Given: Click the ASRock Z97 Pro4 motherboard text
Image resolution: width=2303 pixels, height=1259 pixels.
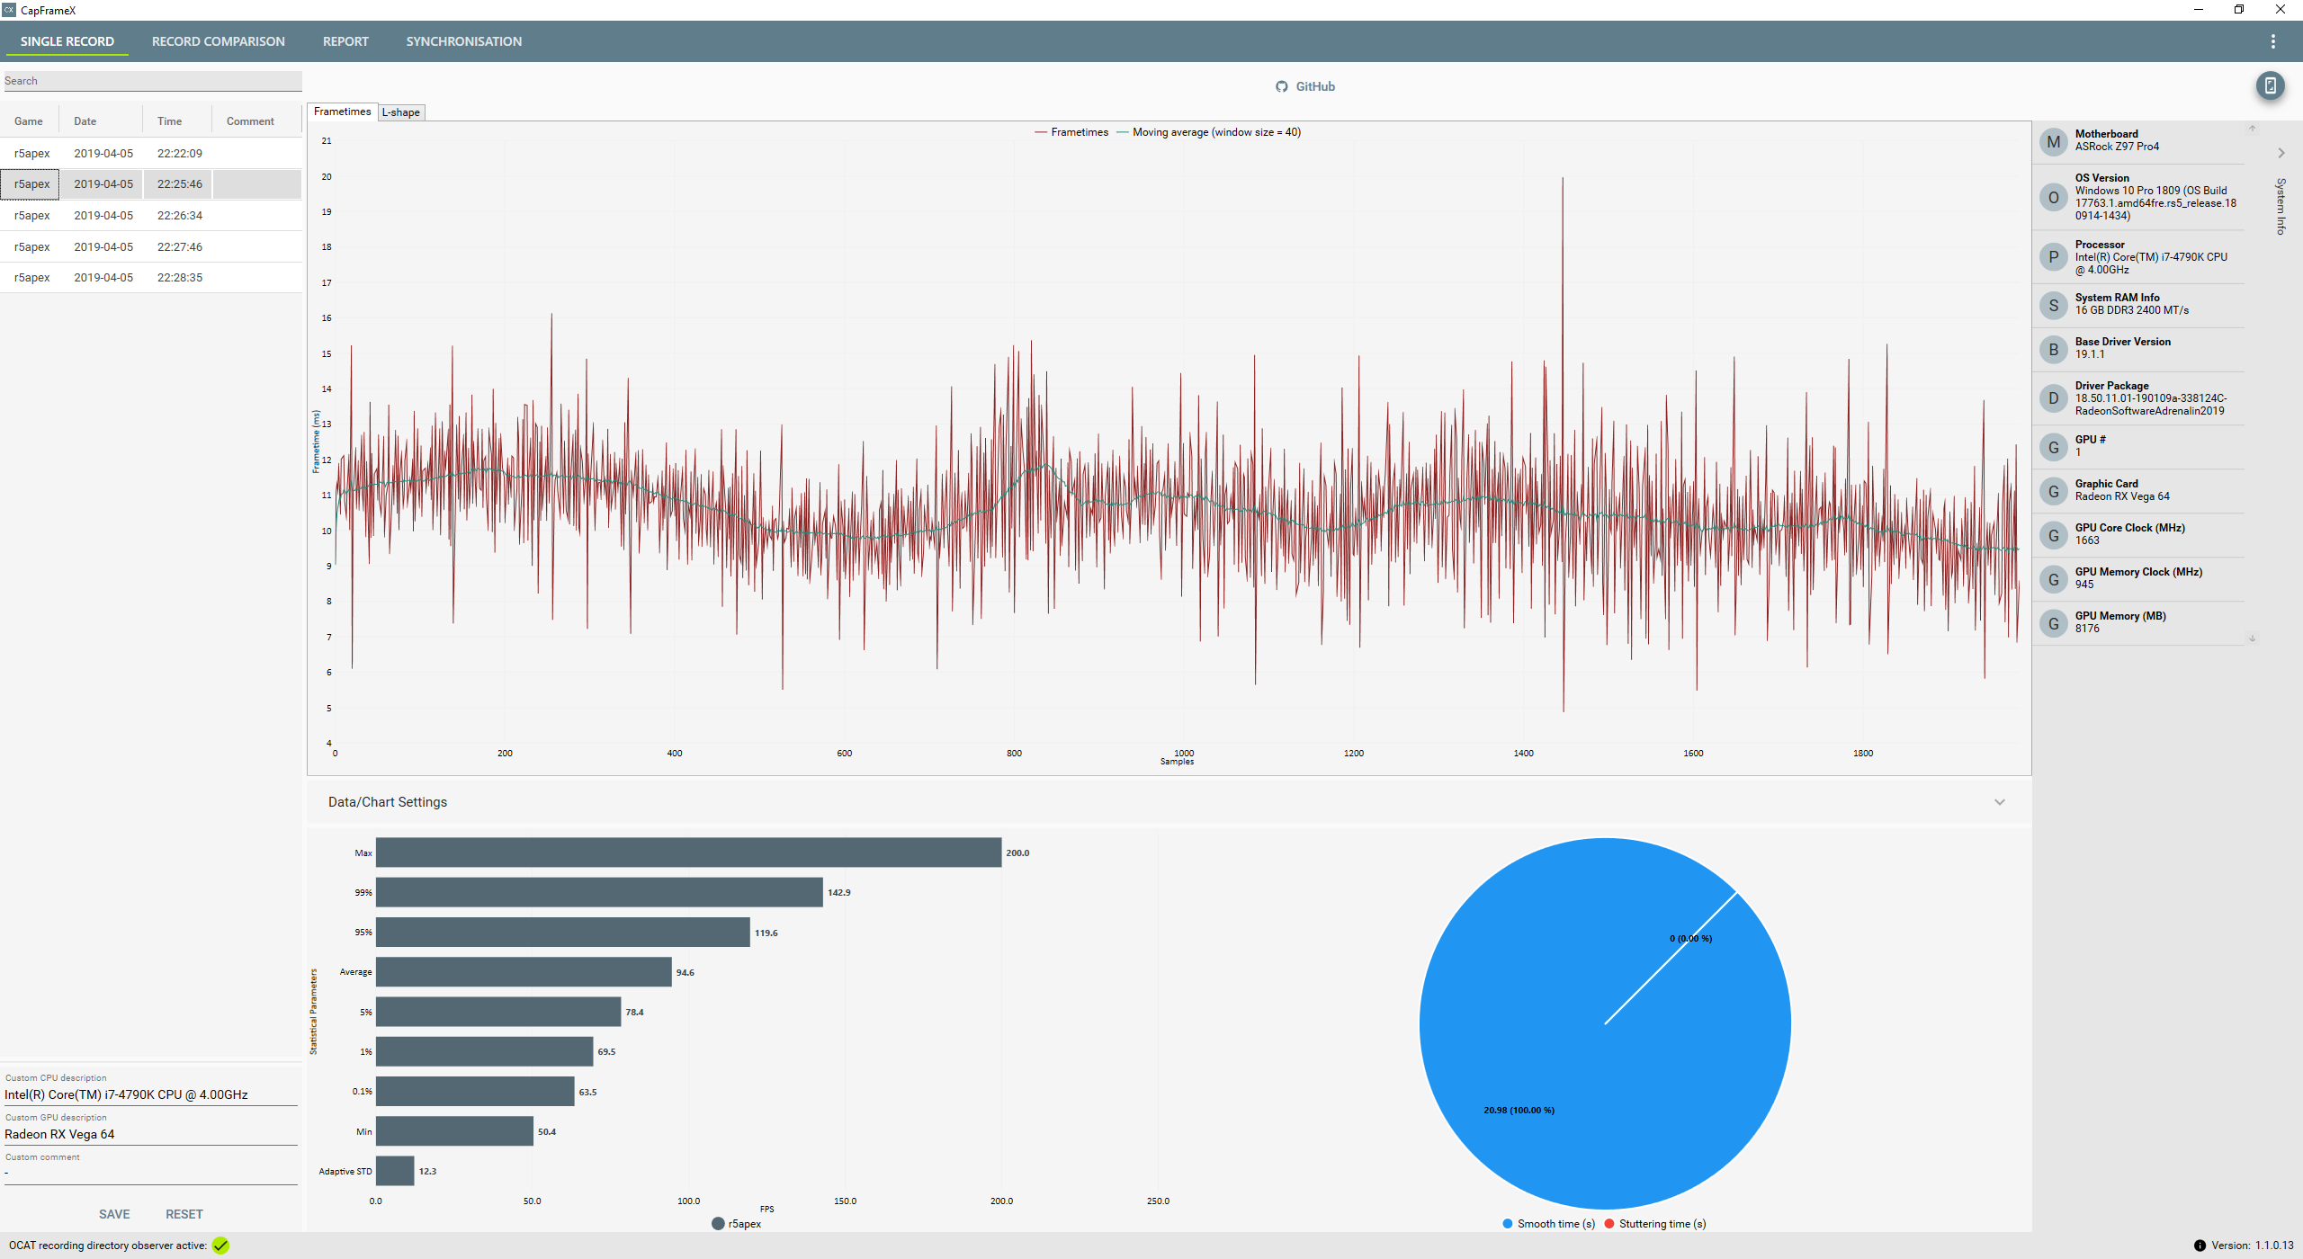Looking at the screenshot, I should tap(2117, 147).
